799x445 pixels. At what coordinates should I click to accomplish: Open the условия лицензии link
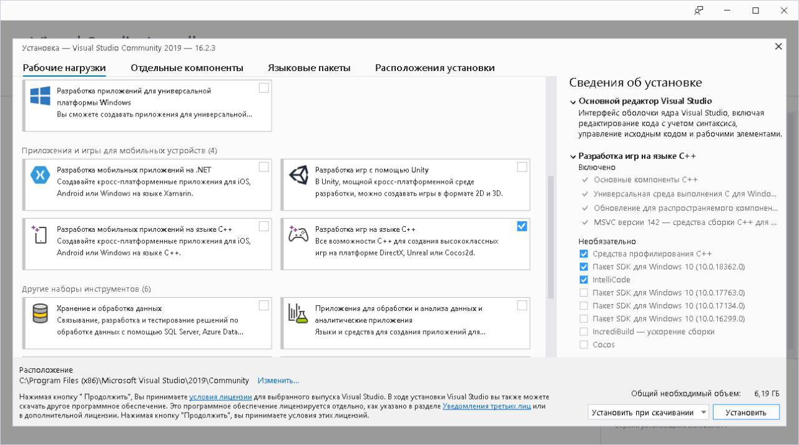coord(220,397)
